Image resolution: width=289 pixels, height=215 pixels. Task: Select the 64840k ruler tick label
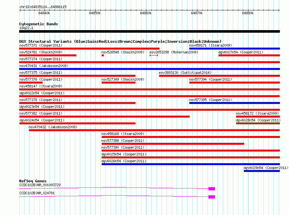tap(44, 13)
